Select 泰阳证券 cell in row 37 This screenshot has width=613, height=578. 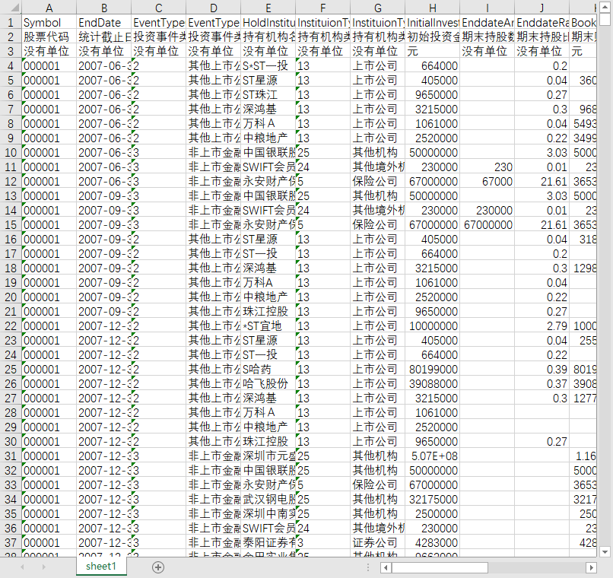click(x=268, y=543)
